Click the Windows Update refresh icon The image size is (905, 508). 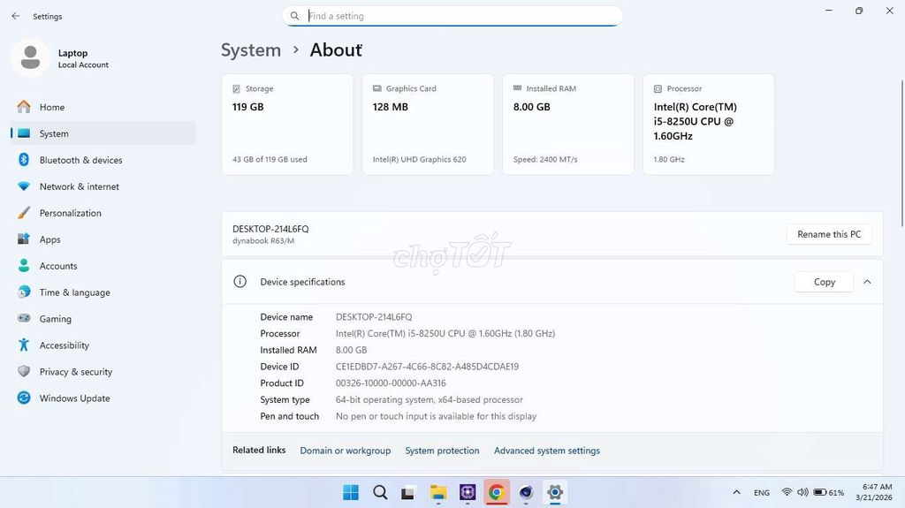click(x=24, y=398)
